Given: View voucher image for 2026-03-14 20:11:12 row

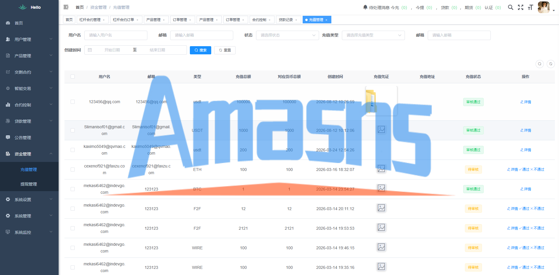Looking at the screenshot, I should (x=381, y=208).
